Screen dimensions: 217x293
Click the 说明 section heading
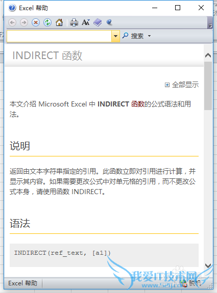[x=20, y=146]
